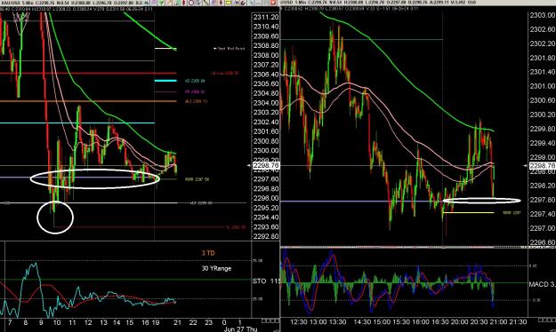The width and height of the screenshot is (556, 332).
Task: Click the red down arrow toolbar icon
Action: tap(221, 3)
